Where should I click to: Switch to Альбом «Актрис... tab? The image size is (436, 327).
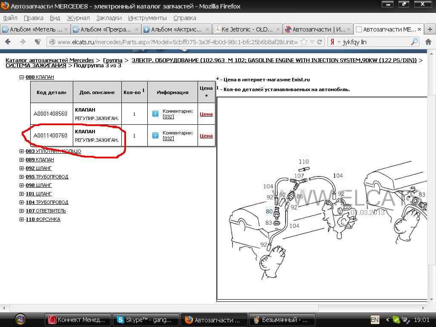pos(176,29)
